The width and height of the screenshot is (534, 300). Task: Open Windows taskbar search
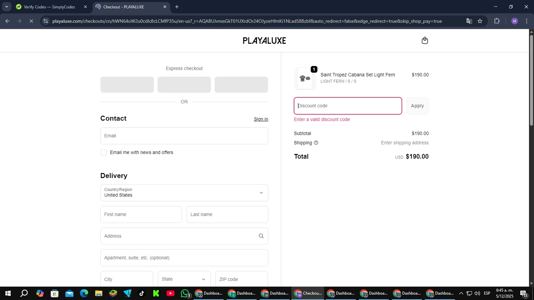tap(24, 294)
